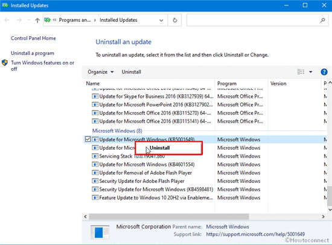Click the search magnifier icon
332x245 pixels.
click(322, 20)
